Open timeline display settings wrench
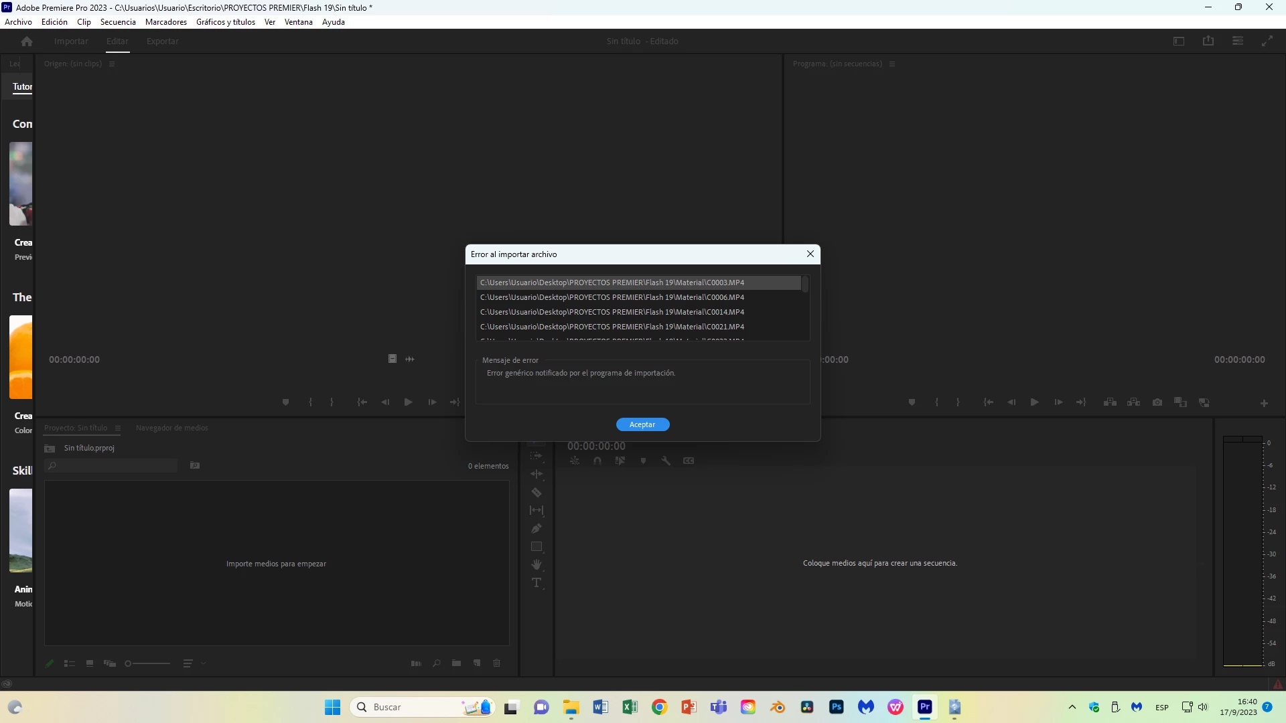This screenshot has width=1286, height=723. coord(666,461)
